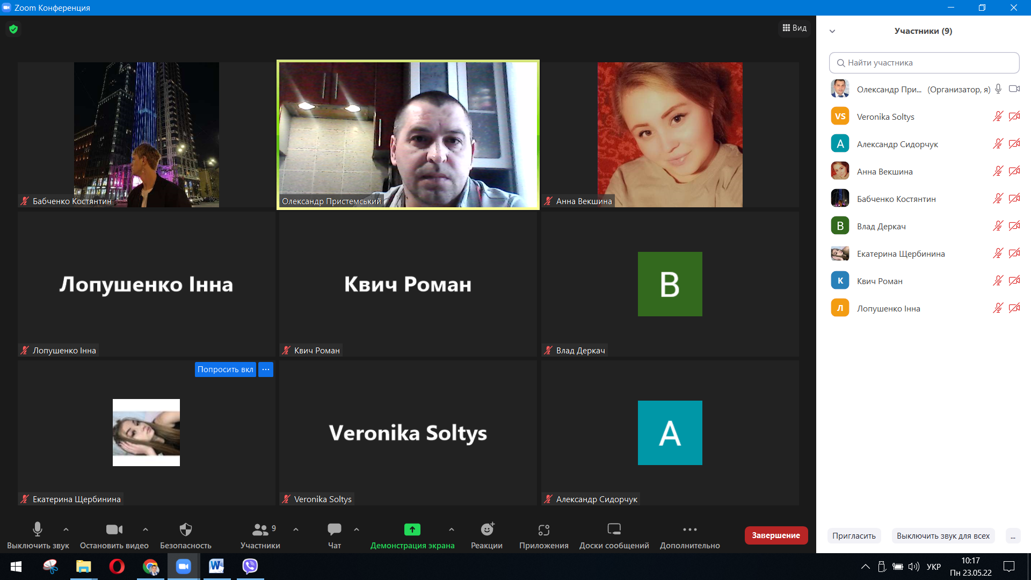
Task: Open the Participants toolbar item
Action: 260,530
